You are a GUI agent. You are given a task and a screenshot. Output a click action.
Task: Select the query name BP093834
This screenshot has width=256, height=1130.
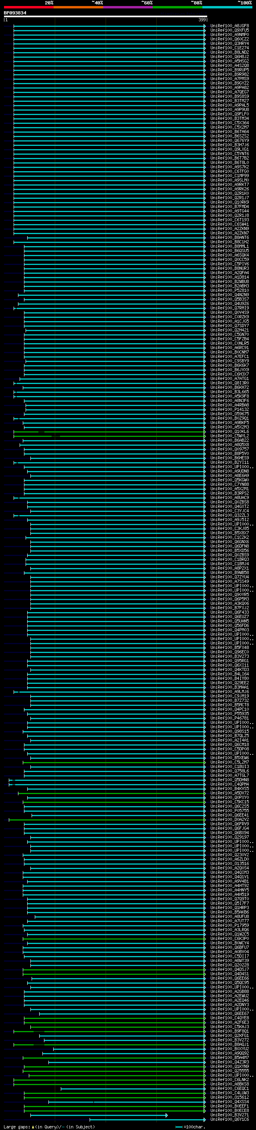[15, 13]
